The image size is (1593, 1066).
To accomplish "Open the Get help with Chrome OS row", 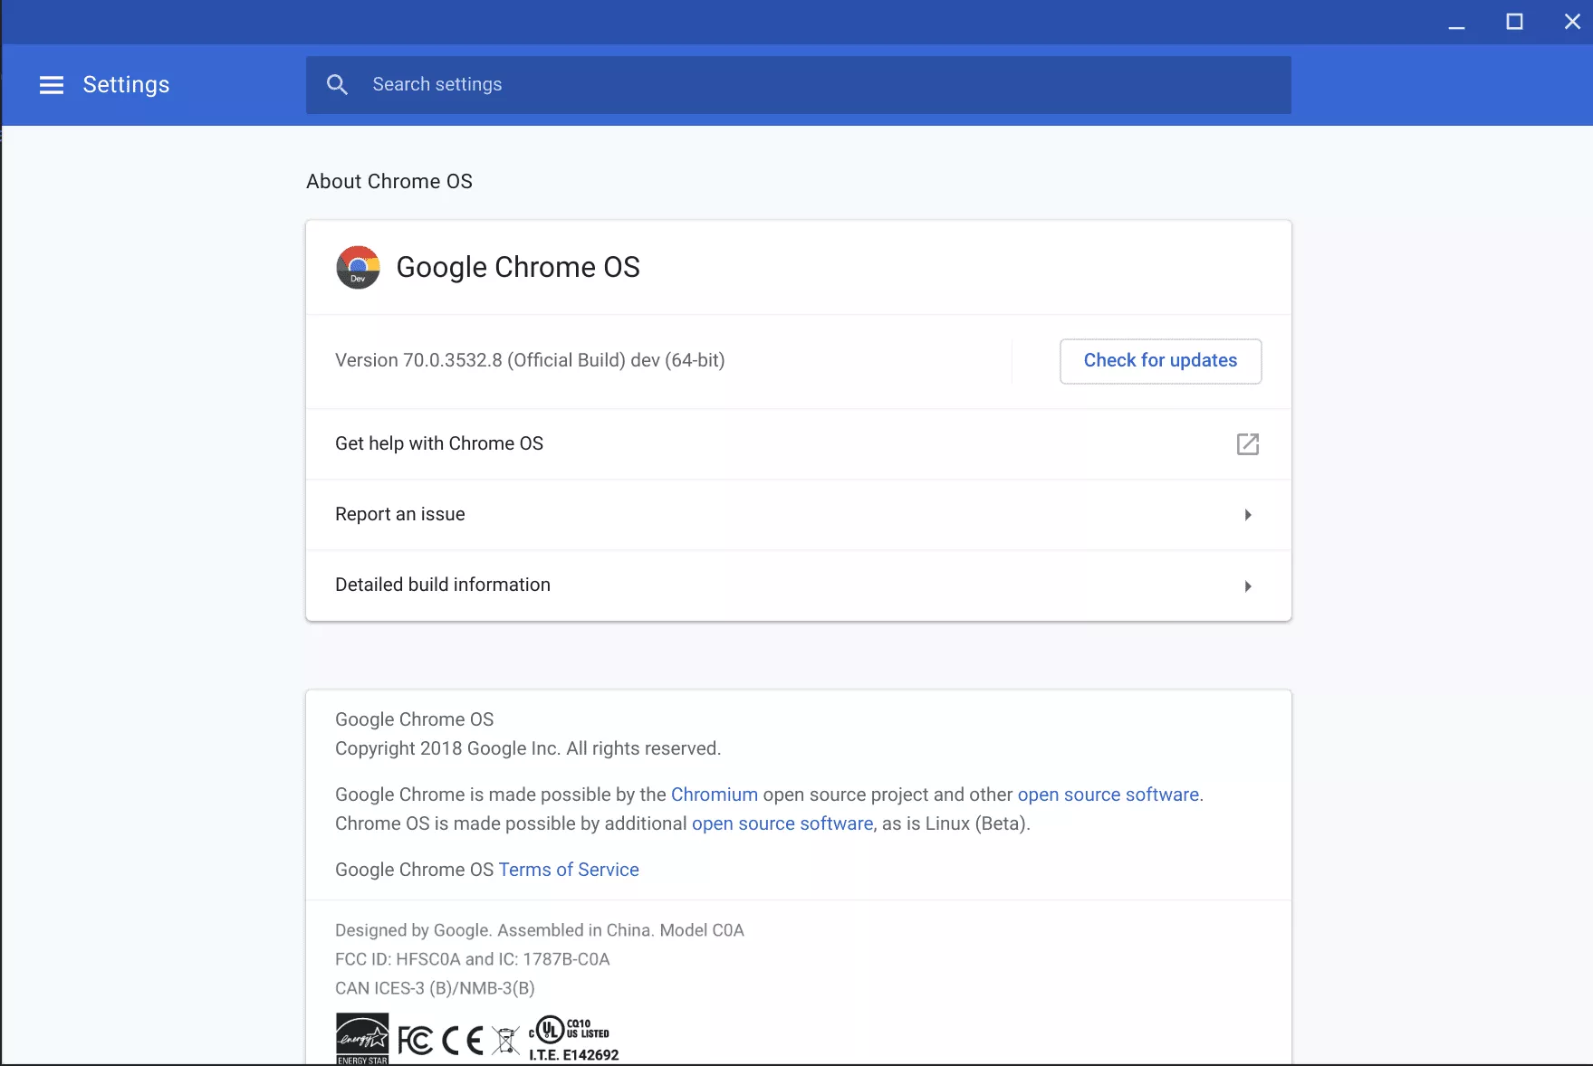I will 439,443.
